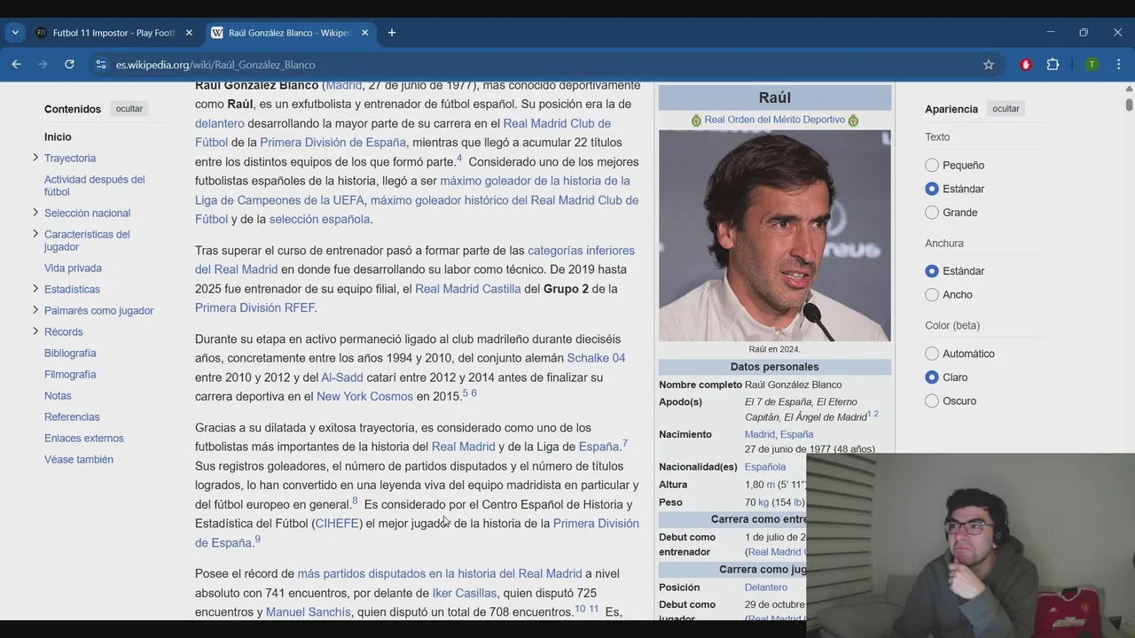Open the Chrome three-dot menu
Image resolution: width=1135 pixels, height=638 pixels.
(x=1118, y=65)
